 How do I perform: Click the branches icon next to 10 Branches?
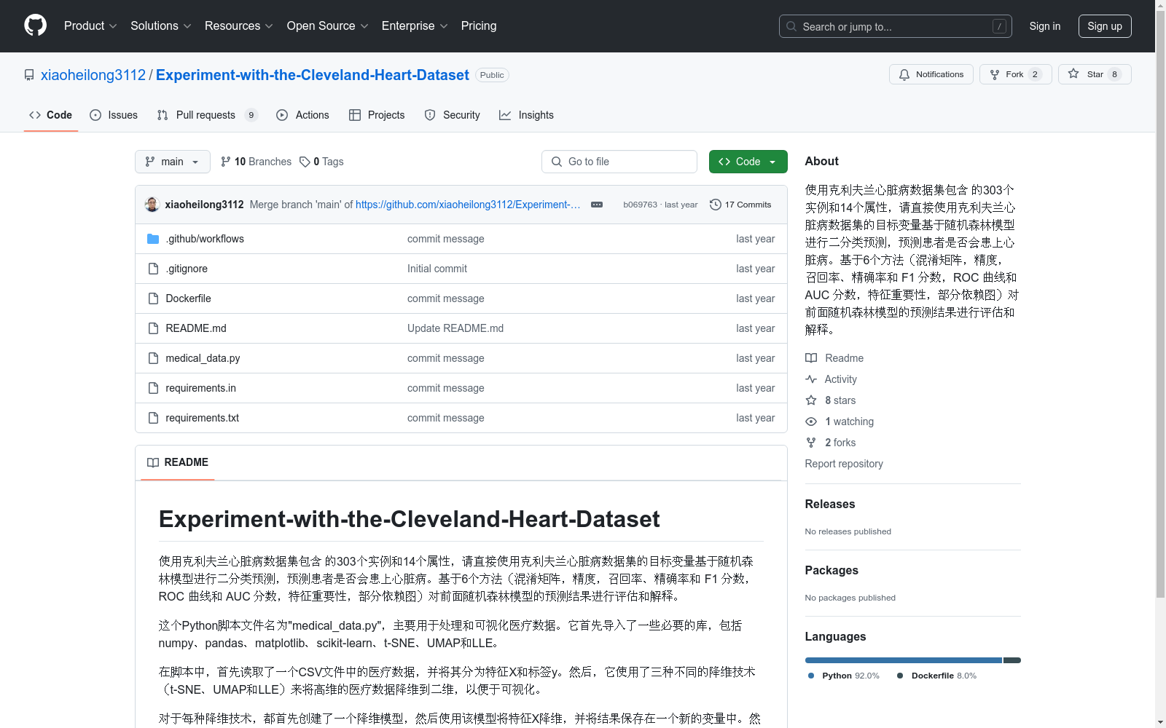226,162
